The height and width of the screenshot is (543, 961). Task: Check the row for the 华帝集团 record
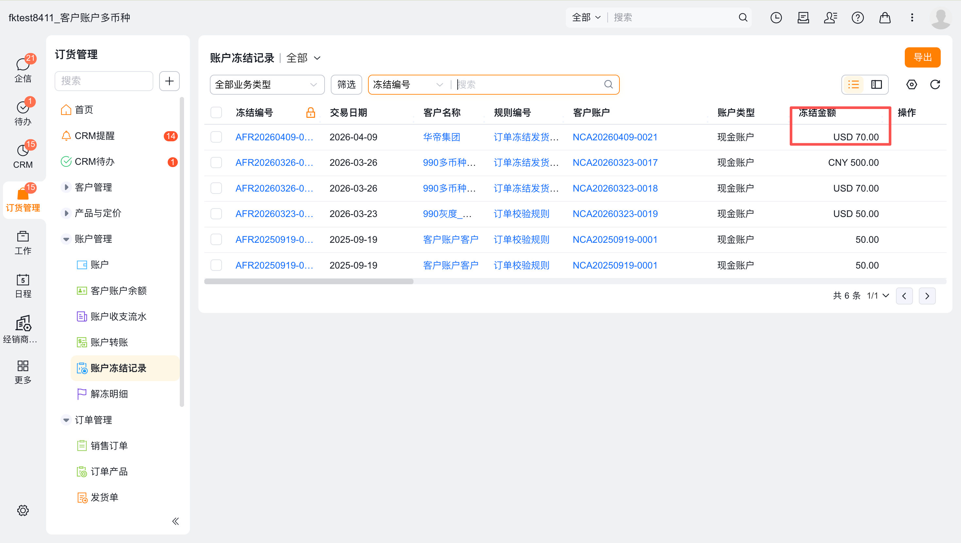pos(216,137)
